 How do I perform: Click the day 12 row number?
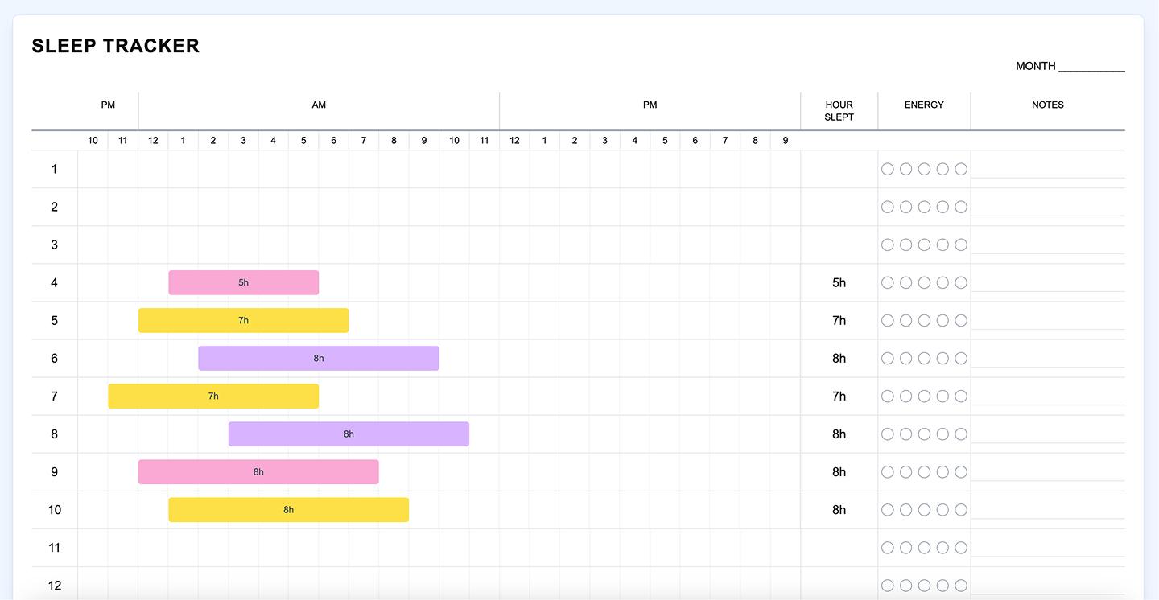tap(55, 585)
